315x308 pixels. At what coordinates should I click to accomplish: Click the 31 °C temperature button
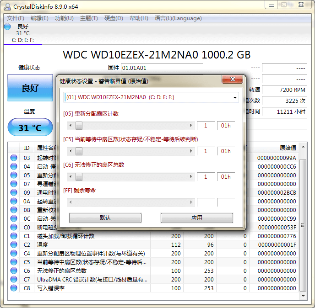tap(30, 127)
